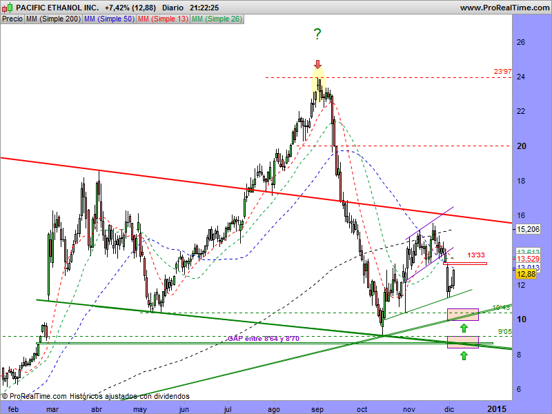The height and width of the screenshot is (414, 552).
Task: Open the MM (Simple 13) indicator label
Action: [x=163, y=19]
